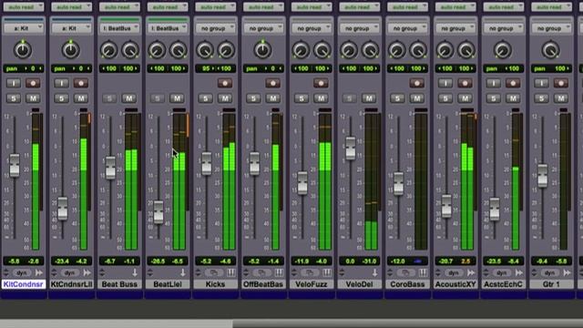Mute the Gtr 1 track
Viewport: 583px width, 328px height.
point(560,98)
